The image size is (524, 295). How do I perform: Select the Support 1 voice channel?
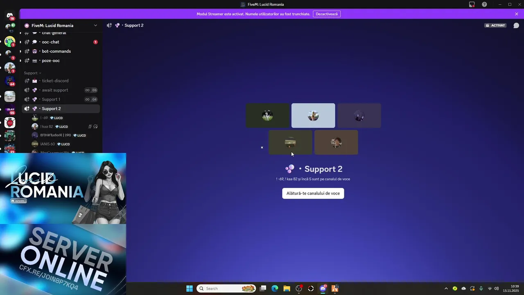pyautogui.click(x=61, y=99)
